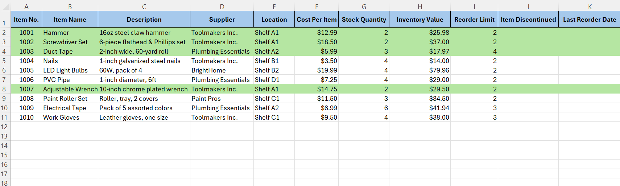Select the Last Reorder Date header cell
The width and height of the screenshot is (620, 186).
(589, 20)
